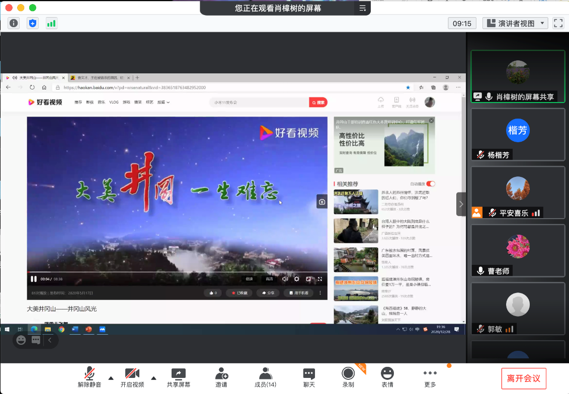Open the 演讲者视图 view dropdown
569x394 pixels.
(515, 23)
